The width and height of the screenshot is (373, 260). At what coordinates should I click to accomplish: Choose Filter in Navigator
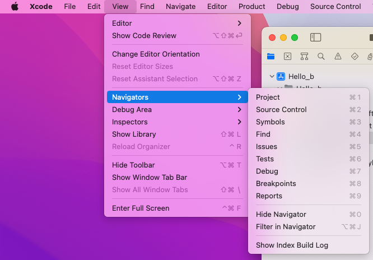click(x=309, y=227)
